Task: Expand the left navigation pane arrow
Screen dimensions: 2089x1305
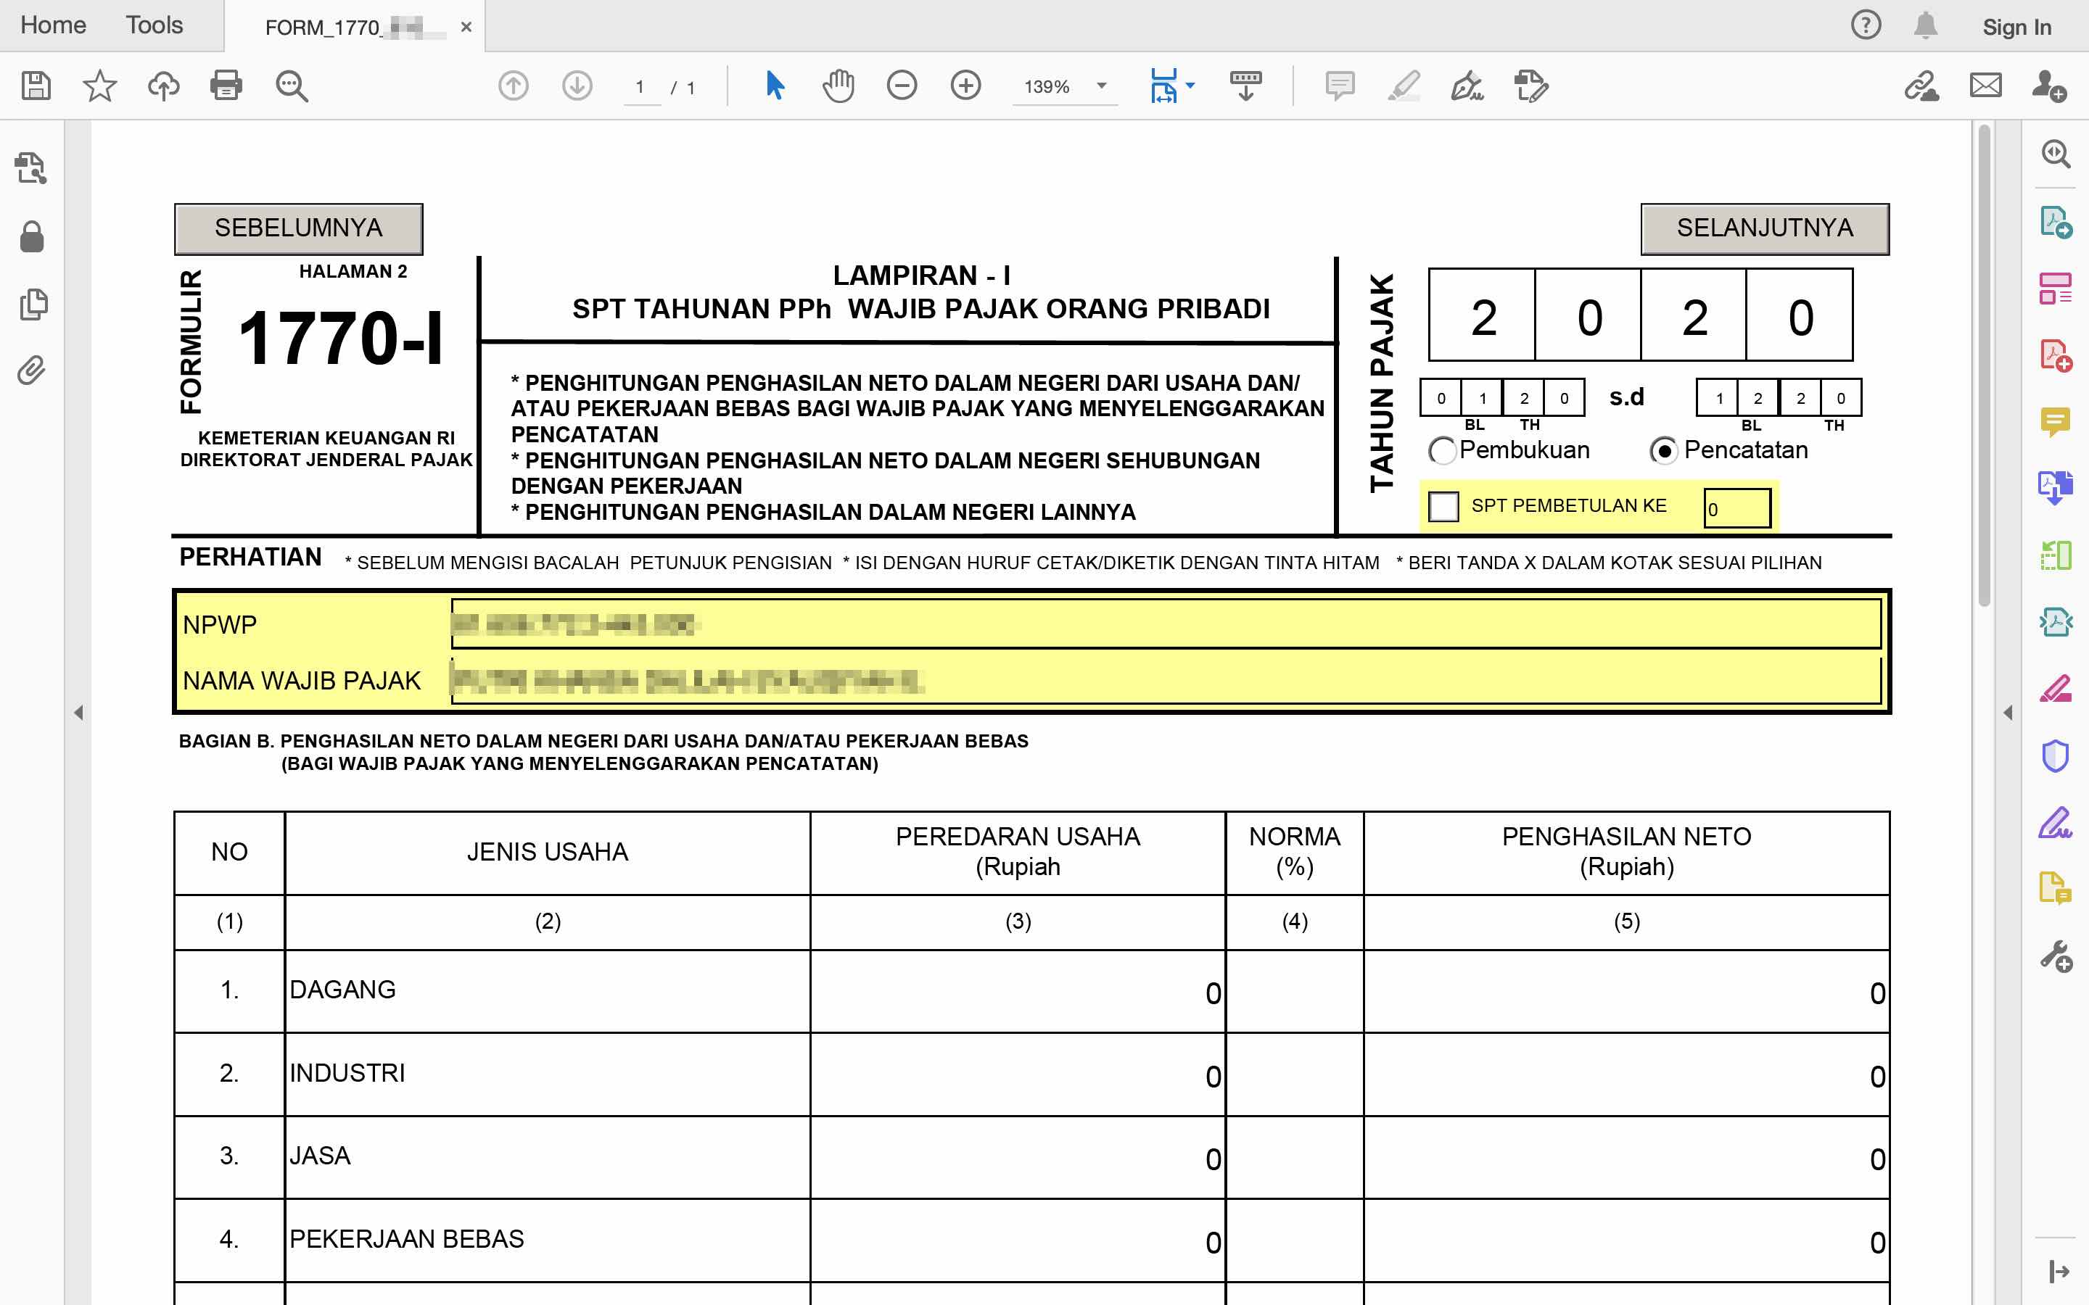Action: tap(78, 713)
